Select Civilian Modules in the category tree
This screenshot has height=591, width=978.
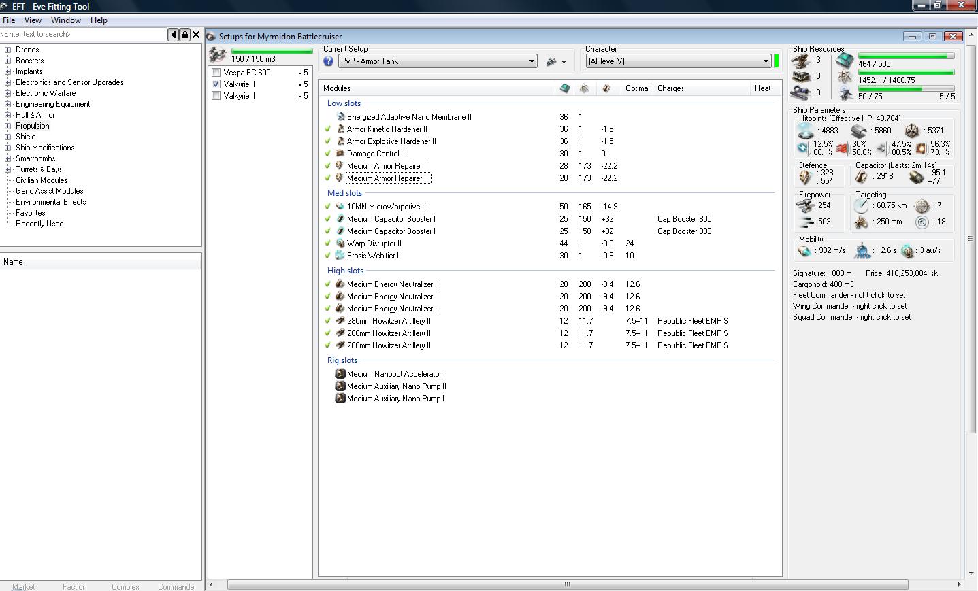coord(42,180)
